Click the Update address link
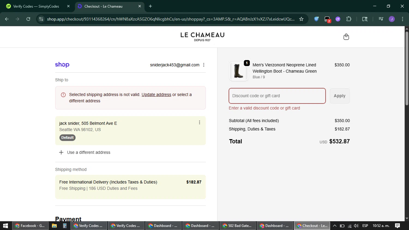Screen dimensions: 409x230 [x=156, y=95]
